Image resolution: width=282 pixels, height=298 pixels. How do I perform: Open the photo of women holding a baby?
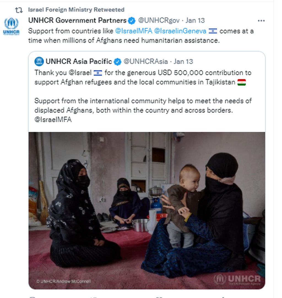pos(147,211)
